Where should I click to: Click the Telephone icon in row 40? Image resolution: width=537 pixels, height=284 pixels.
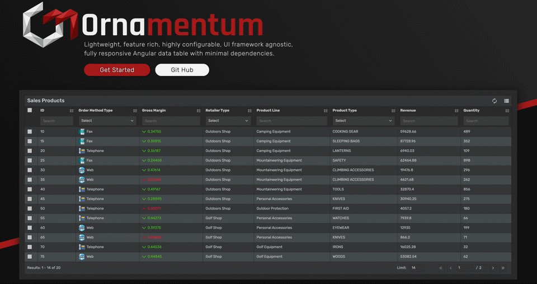tap(82, 189)
